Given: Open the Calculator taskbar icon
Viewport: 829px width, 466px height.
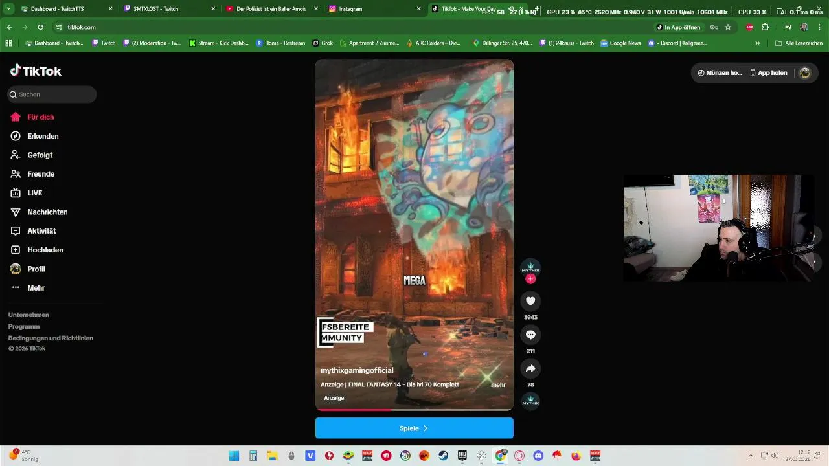Looking at the screenshot, I should [253, 456].
